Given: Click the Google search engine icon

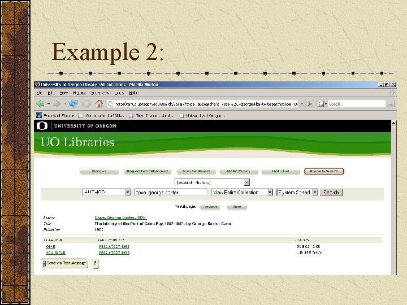Looking at the screenshot, I should point(321,104).
